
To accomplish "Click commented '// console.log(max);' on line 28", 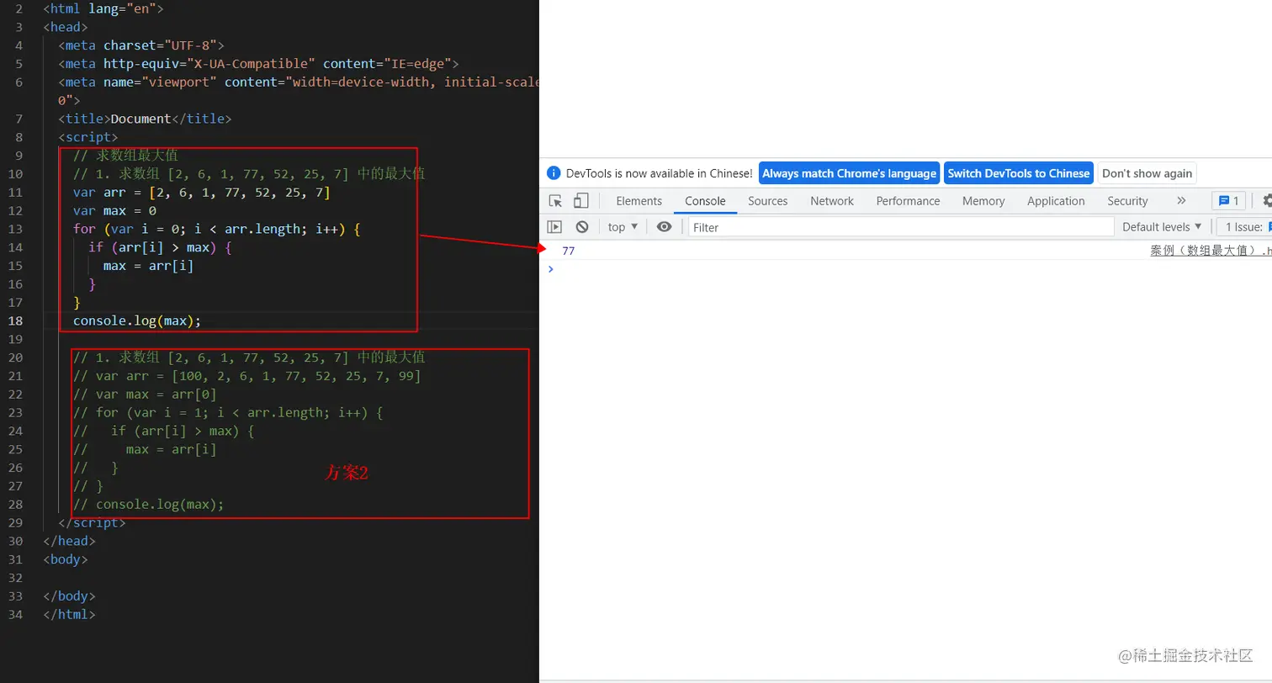I will point(149,505).
